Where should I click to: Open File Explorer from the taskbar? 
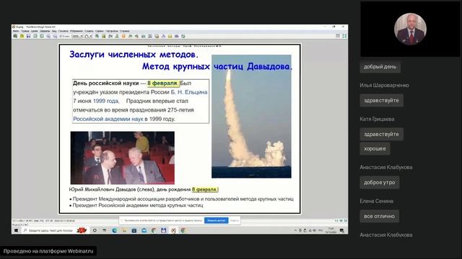click(124, 230)
